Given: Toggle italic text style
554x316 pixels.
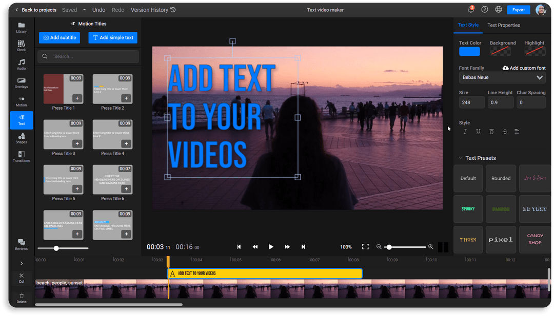Looking at the screenshot, I should click(x=465, y=132).
